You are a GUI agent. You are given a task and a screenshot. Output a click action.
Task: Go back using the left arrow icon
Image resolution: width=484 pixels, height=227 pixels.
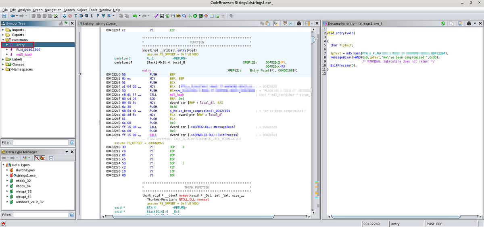click(x=13, y=16)
